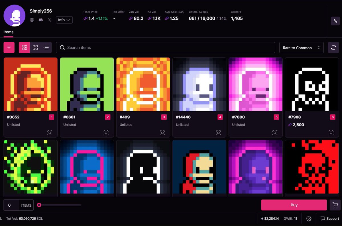Open the settings gear icon
Viewport: 342px width, 226px height.
tap(309, 219)
